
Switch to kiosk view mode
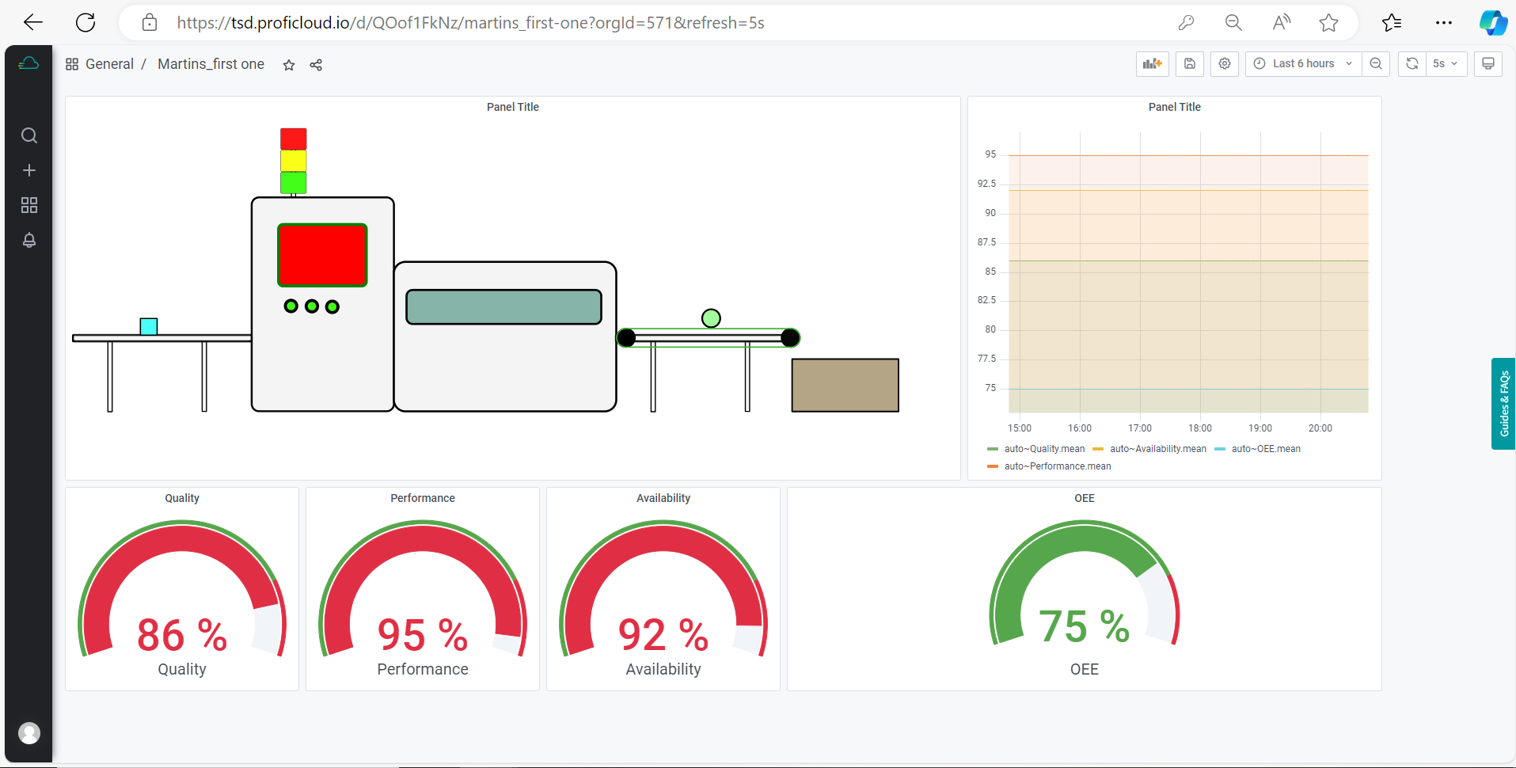click(x=1488, y=64)
